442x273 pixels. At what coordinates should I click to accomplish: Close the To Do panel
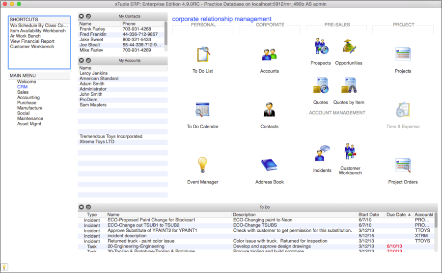click(x=81, y=207)
